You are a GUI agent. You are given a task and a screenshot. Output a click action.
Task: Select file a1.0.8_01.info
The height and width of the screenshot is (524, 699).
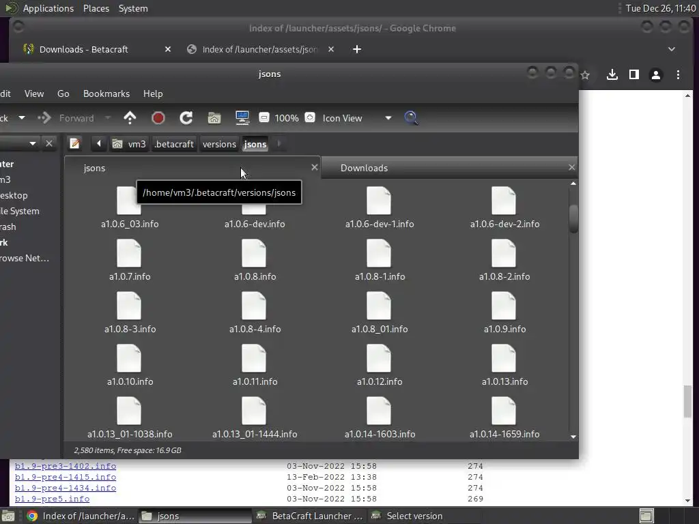(380, 312)
